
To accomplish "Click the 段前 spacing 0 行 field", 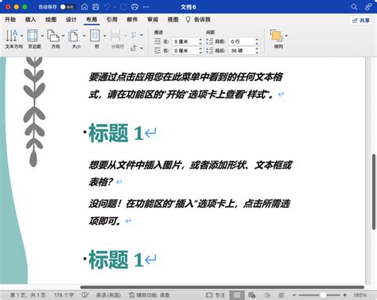I will (242, 41).
